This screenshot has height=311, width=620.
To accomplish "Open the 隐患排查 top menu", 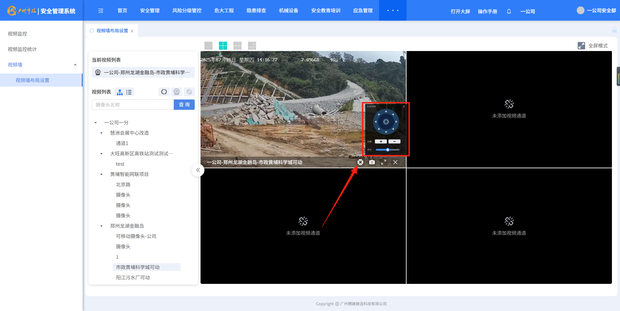I will point(256,11).
